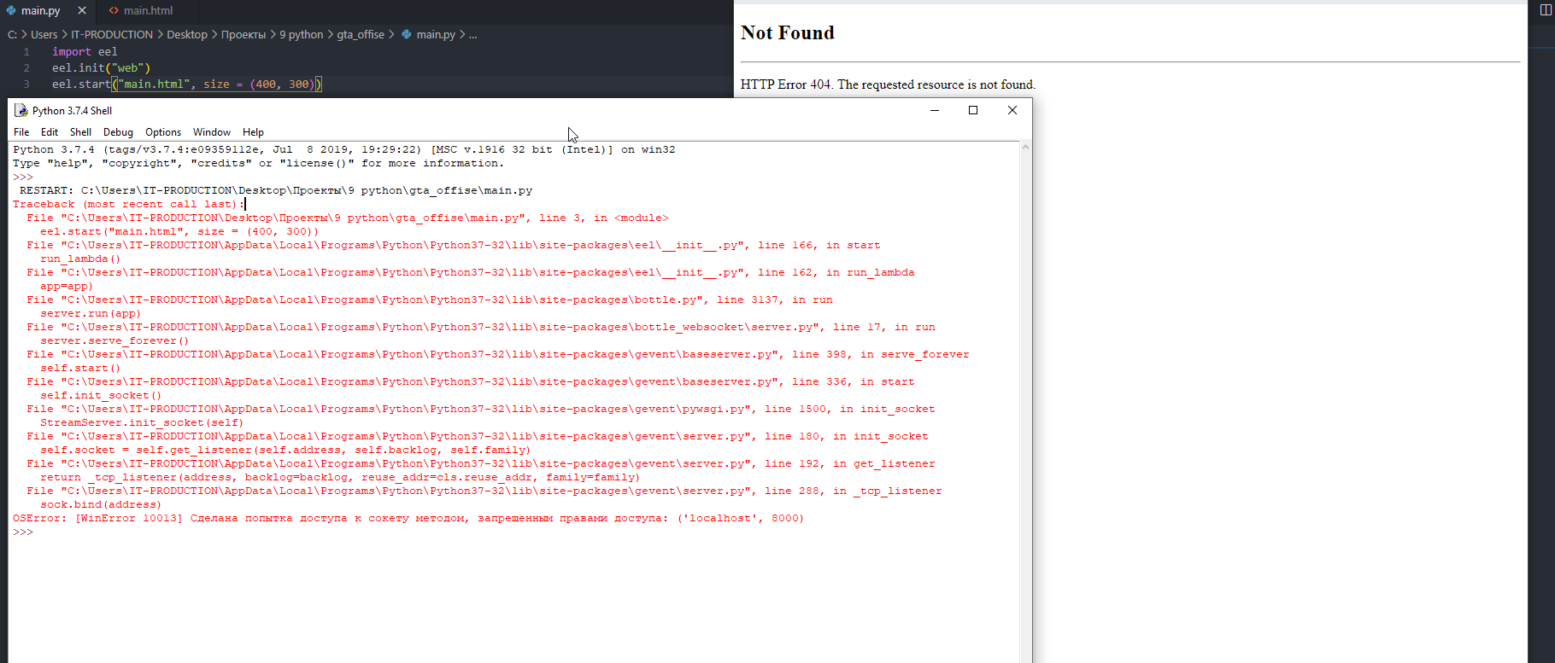Open the File menu in Python Shell
This screenshot has width=1555, height=663.
21,132
